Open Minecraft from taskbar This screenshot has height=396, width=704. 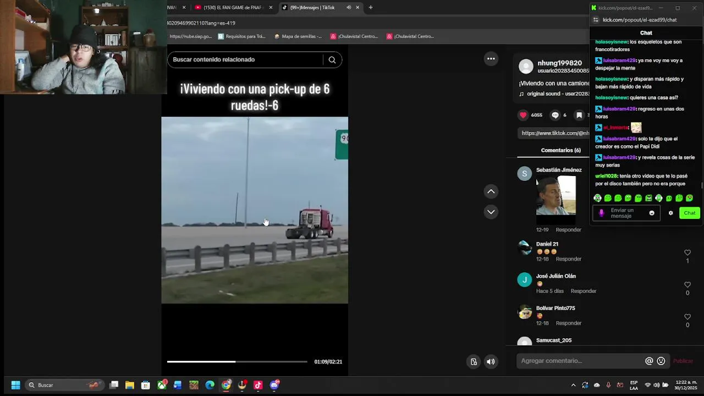[194, 385]
